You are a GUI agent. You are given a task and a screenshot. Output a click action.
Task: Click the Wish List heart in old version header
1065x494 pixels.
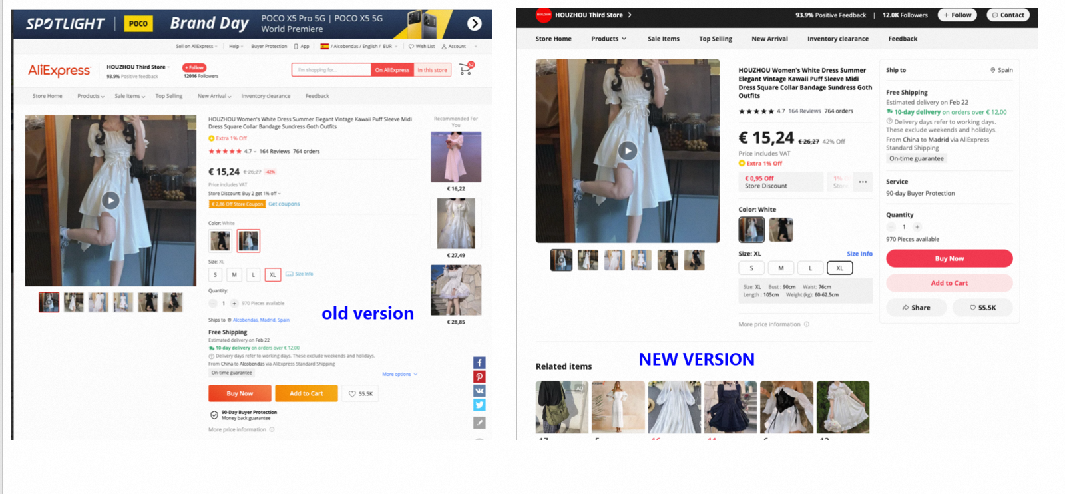(x=411, y=47)
